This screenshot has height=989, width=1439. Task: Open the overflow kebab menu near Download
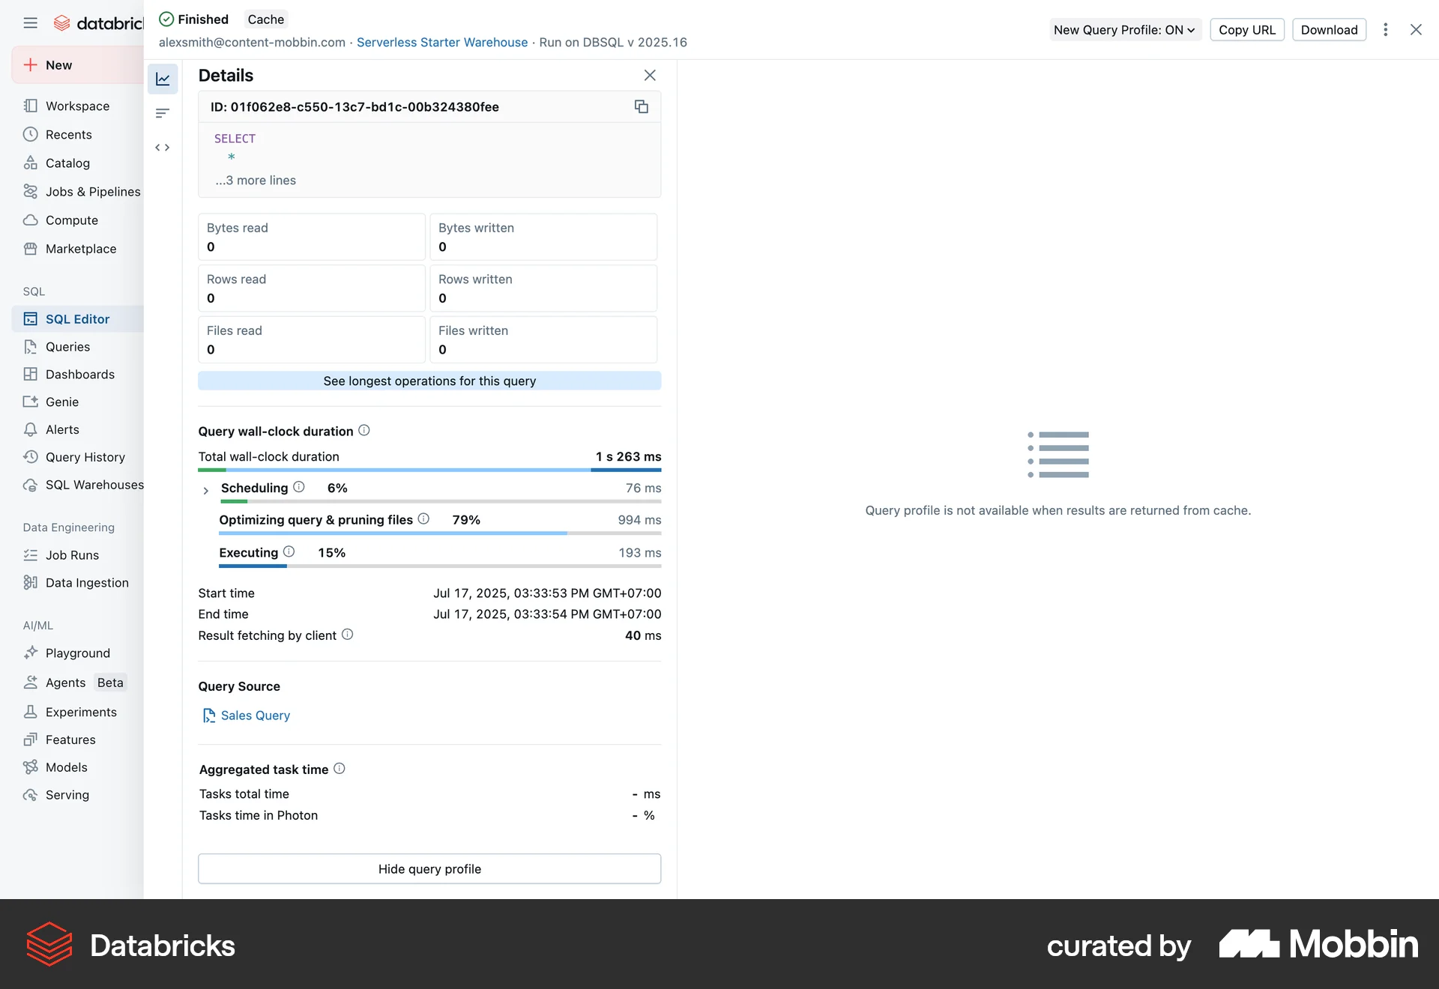click(x=1386, y=30)
